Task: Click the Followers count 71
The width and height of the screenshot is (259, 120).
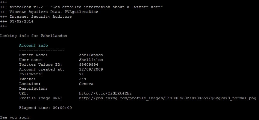Action: (x=81, y=74)
